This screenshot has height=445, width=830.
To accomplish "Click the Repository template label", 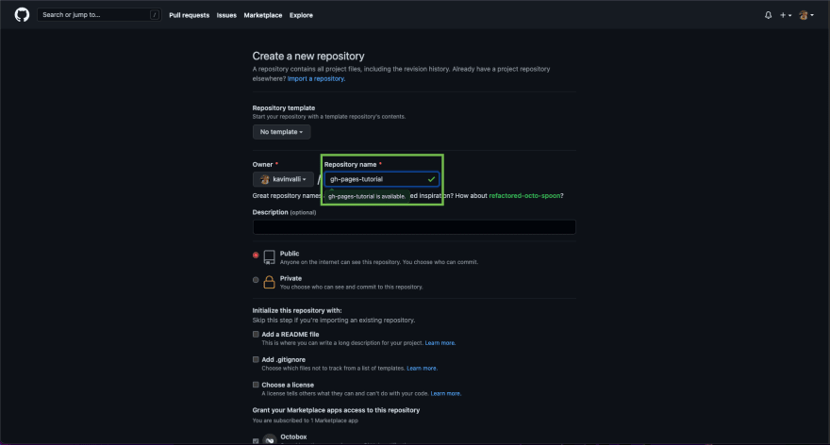I will 284,107.
